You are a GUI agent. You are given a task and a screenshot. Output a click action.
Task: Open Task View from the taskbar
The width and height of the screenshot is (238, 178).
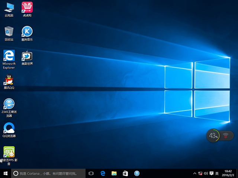91,173
